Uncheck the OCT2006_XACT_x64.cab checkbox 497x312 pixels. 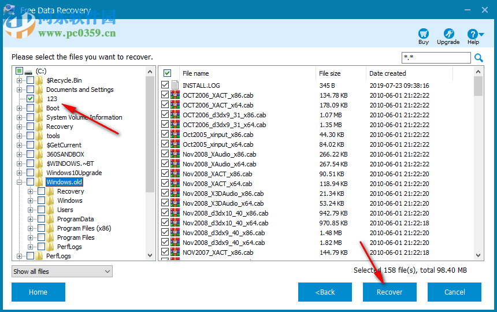[165, 104]
